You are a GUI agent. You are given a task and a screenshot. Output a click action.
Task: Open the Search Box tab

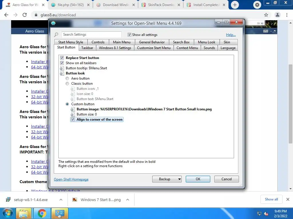(181, 42)
